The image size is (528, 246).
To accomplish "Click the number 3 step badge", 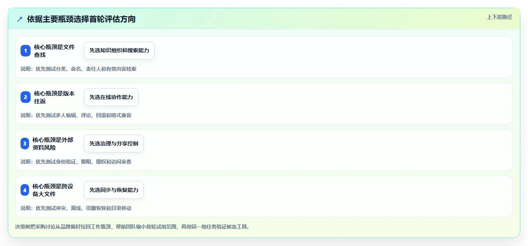I will 25,143.
